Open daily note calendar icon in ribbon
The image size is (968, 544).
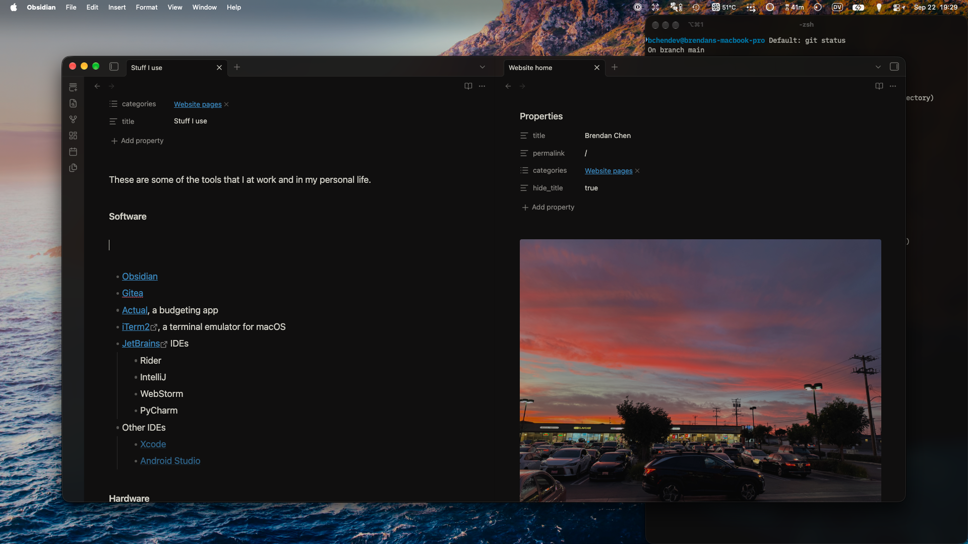click(x=73, y=152)
